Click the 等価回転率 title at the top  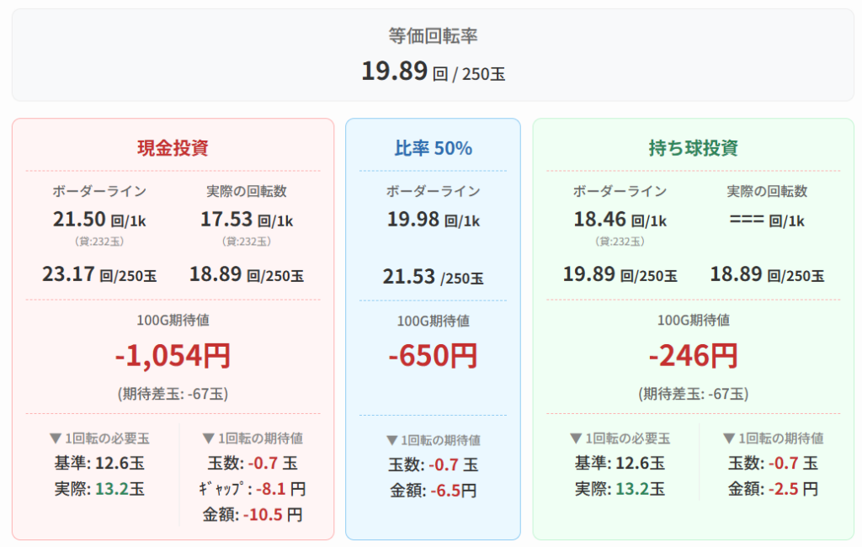pyautogui.click(x=433, y=35)
